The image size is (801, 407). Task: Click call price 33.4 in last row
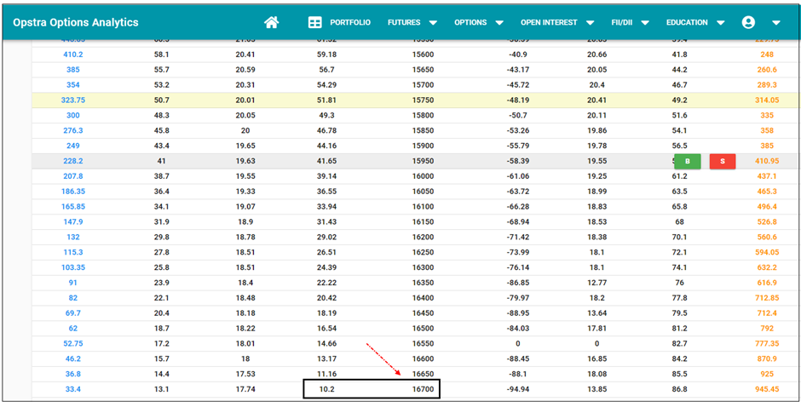point(73,389)
